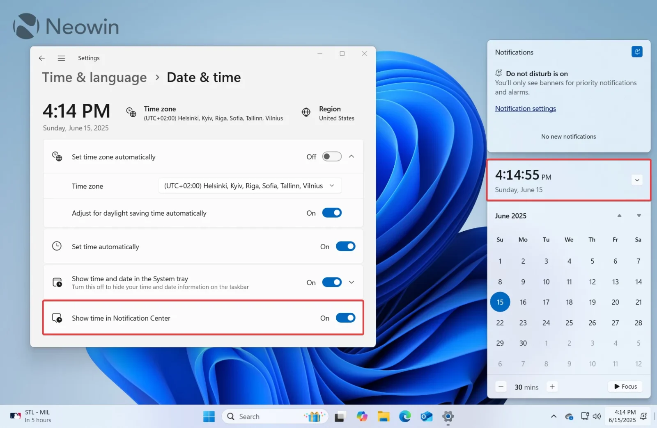Open Notification settings link

pos(525,108)
